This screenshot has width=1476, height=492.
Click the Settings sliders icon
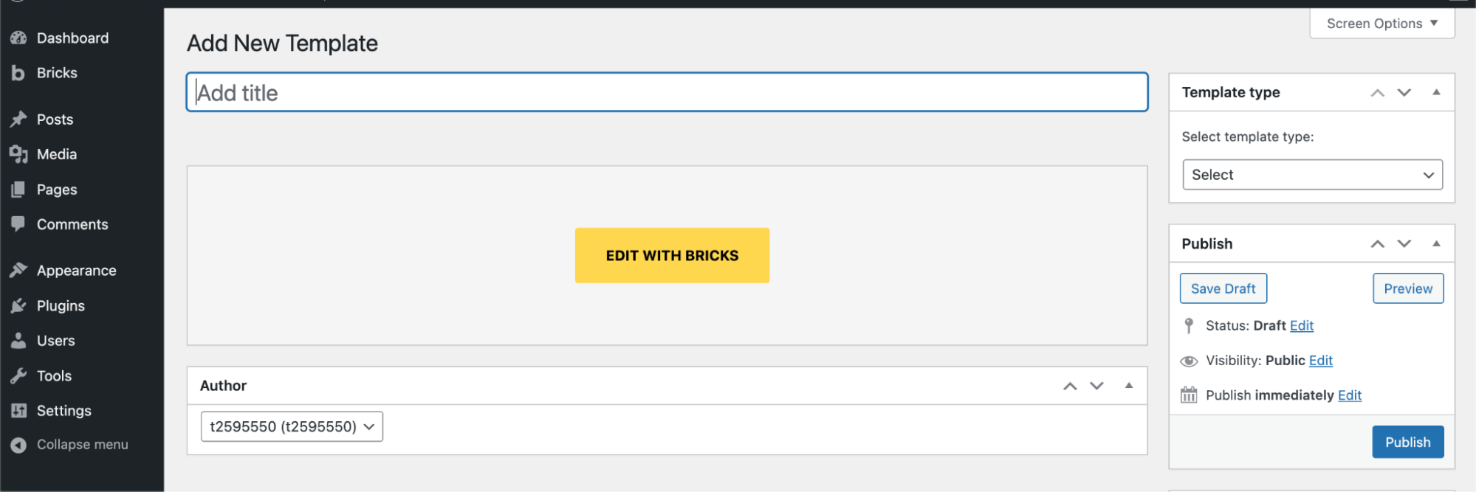18,411
